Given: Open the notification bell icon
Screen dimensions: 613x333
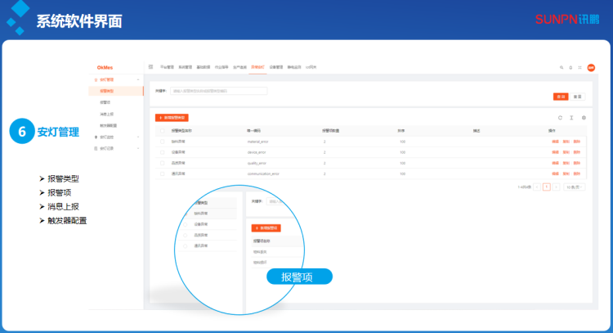Looking at the screenshot, I should [x=570, y=67].
